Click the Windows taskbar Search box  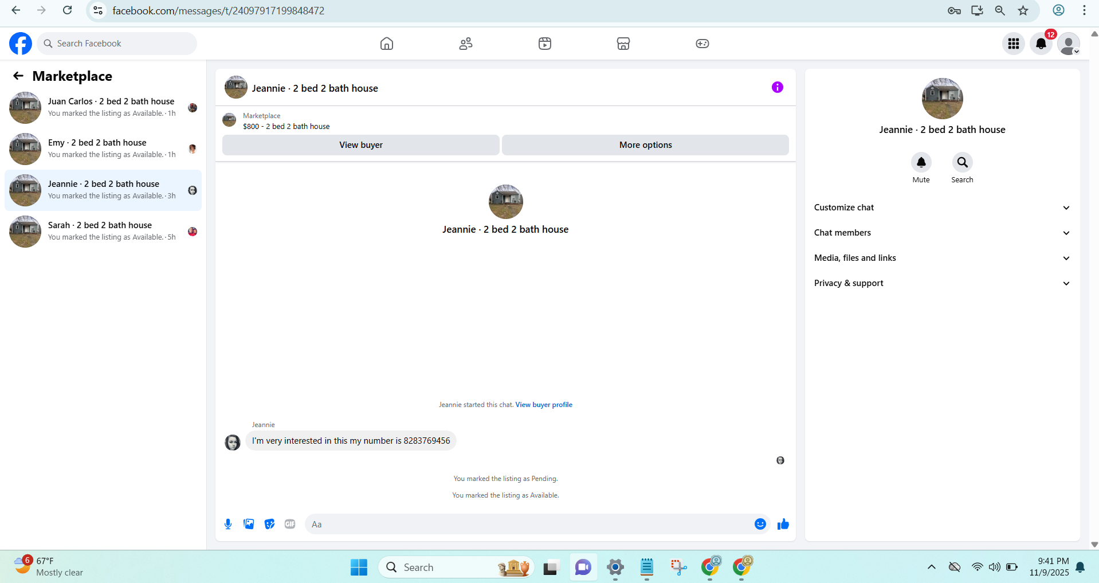pyautogui.click(x=456, y=568)
